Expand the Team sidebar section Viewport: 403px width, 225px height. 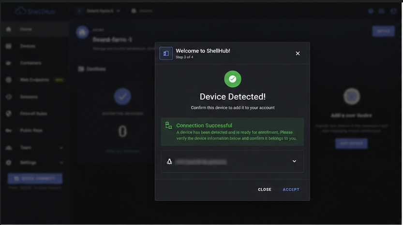click(35, 148)
